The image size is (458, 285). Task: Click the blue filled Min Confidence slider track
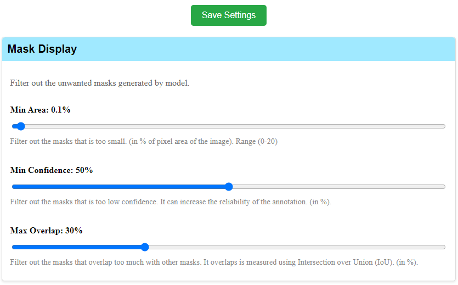pyautogui.click(x=121, y=187)
